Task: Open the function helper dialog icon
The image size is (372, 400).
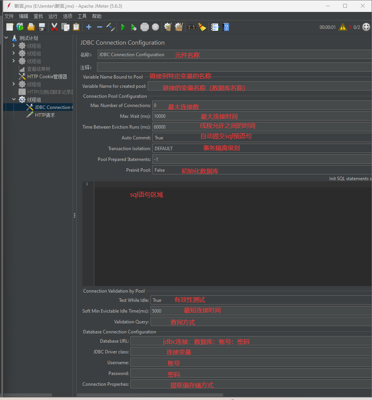Action: 215,27
